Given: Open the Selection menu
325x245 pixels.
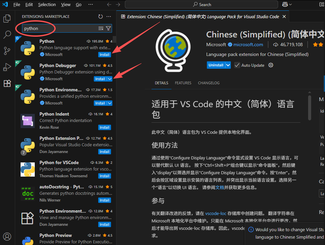Looking at the screenshot, I should 47,4.
